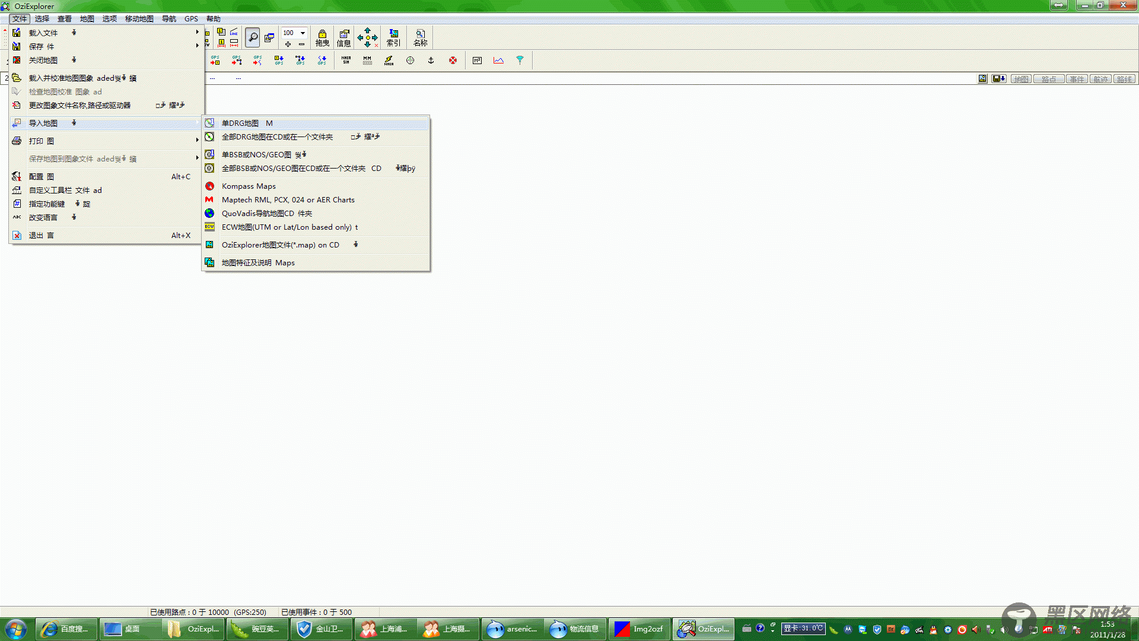1139x641 pixels.
Task: Open the zoom percentage dropdown arrow
Action: [303, 33]
